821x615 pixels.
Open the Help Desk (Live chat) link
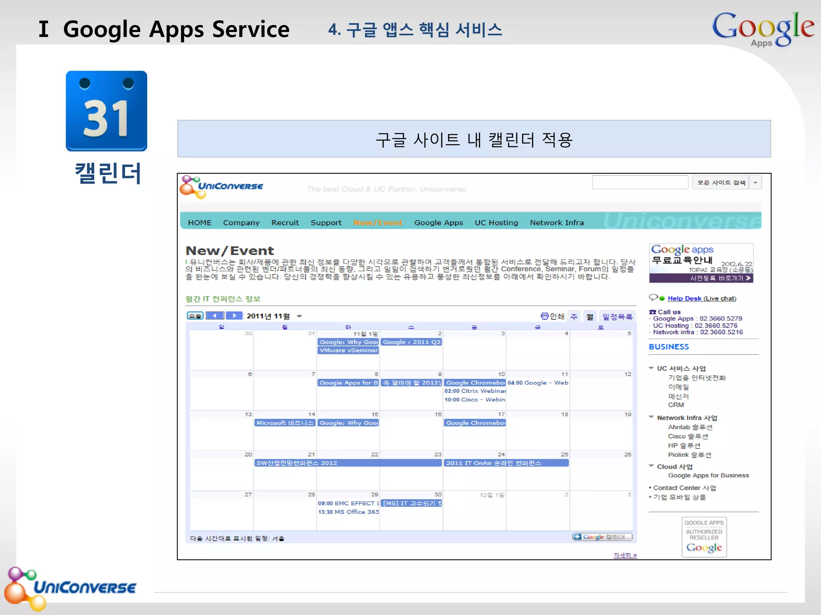click(702, 298)
